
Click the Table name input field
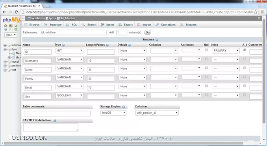[73, 32]
